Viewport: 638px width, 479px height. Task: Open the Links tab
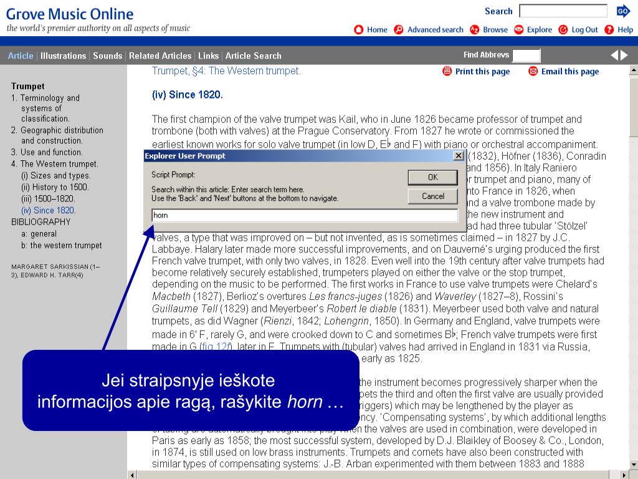pyautogui.click(x=208, y=56)
